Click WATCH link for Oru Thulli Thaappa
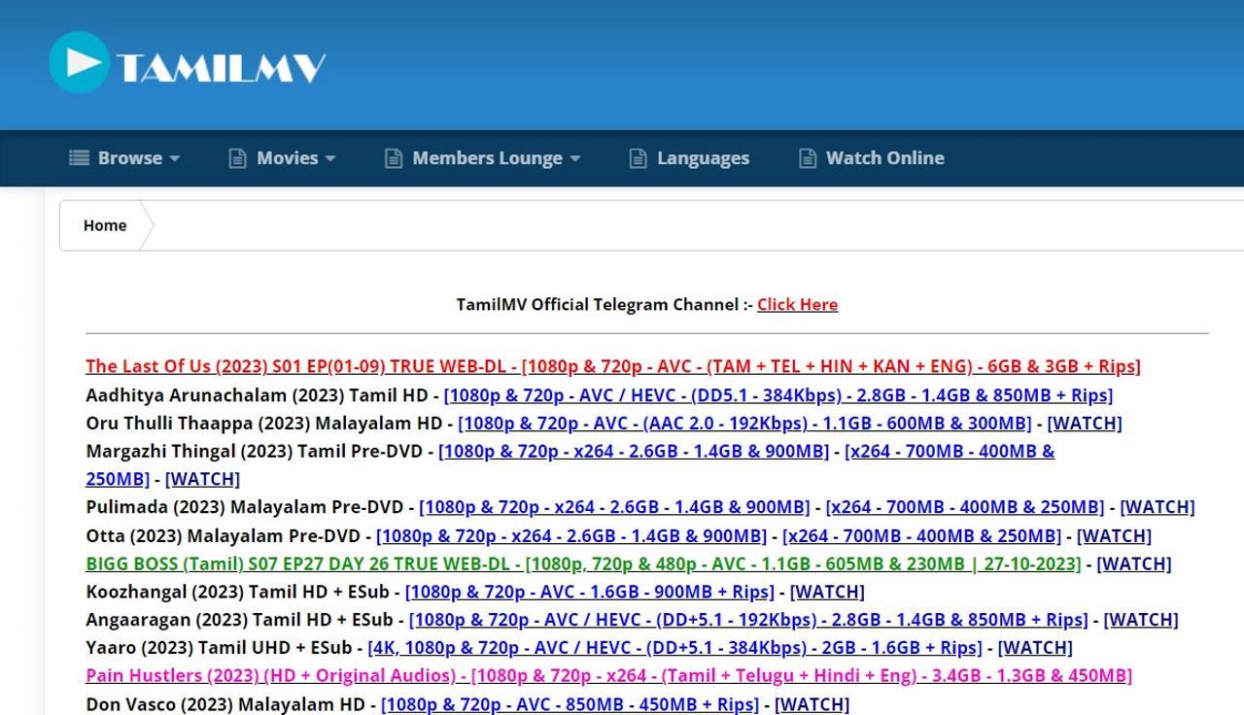This screenshot has width=1244, height=715. tap(1085, 424)
